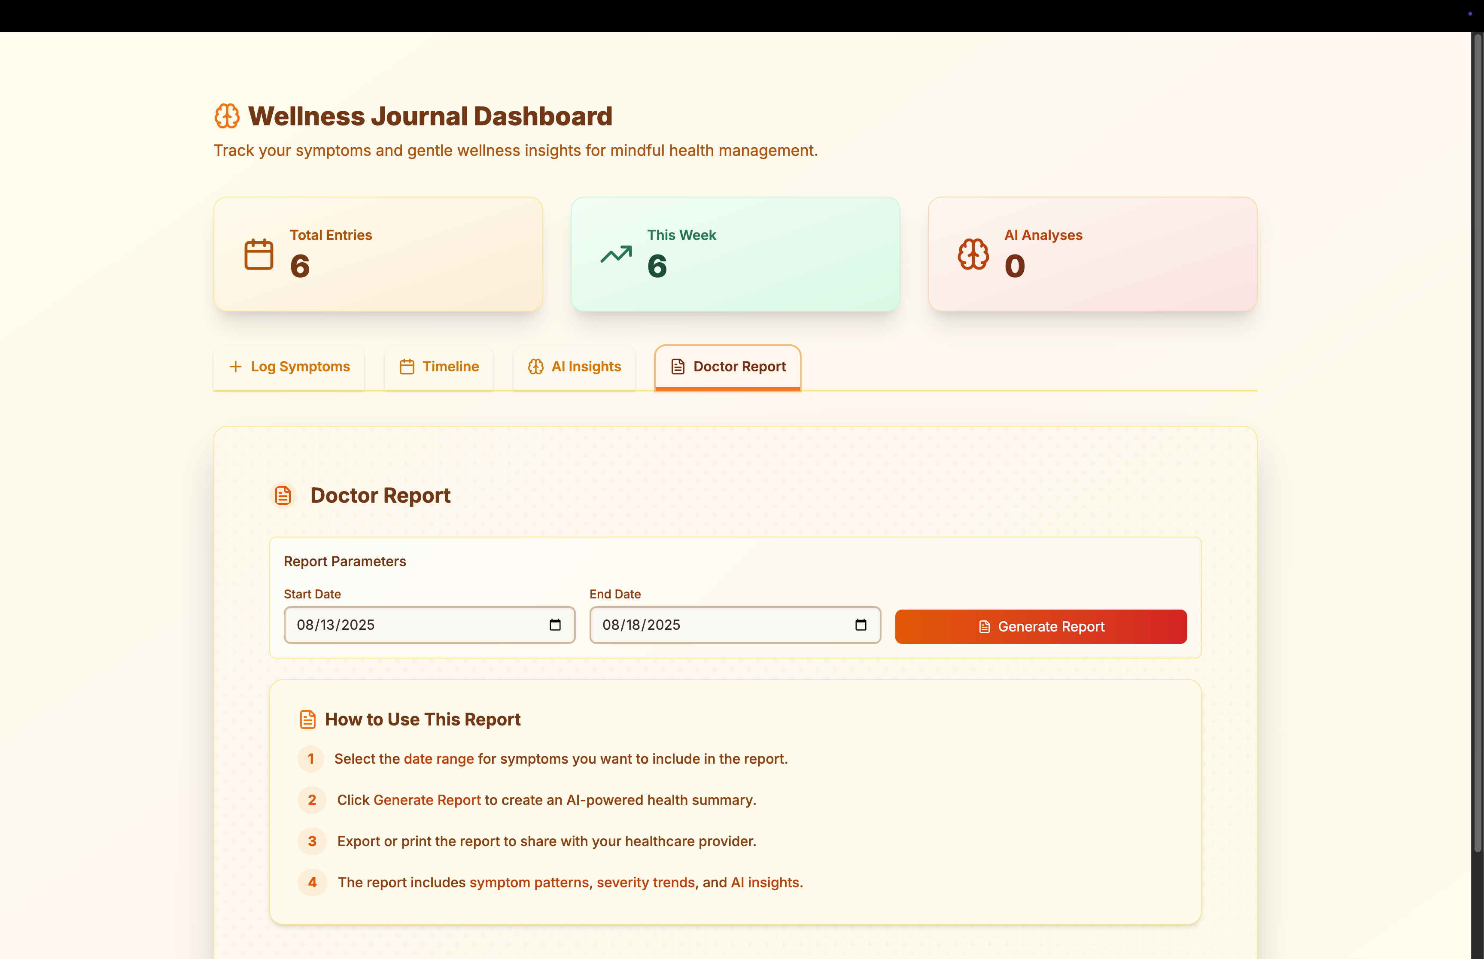Image resolution: width=1484 pixels, height=959 pixels.
Task: Click the brain icon in AI Analyses card
Action: pos(973,254)
